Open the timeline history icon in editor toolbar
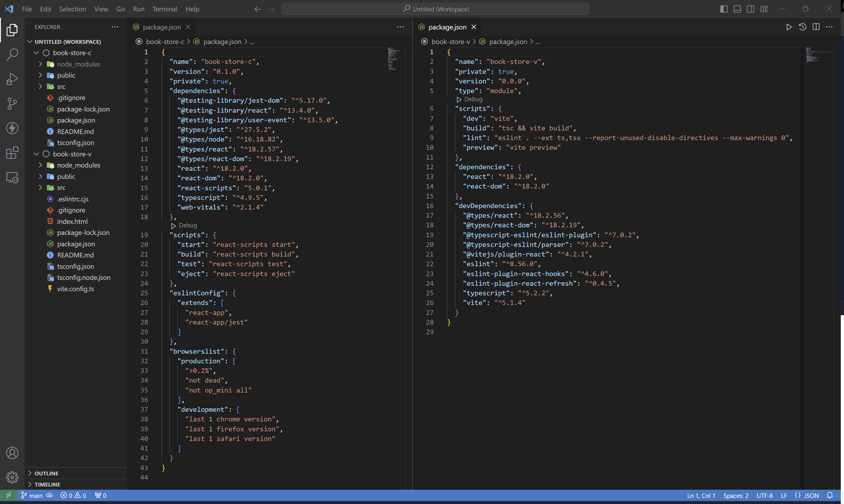The image size is (844, 504). [802, 27]
